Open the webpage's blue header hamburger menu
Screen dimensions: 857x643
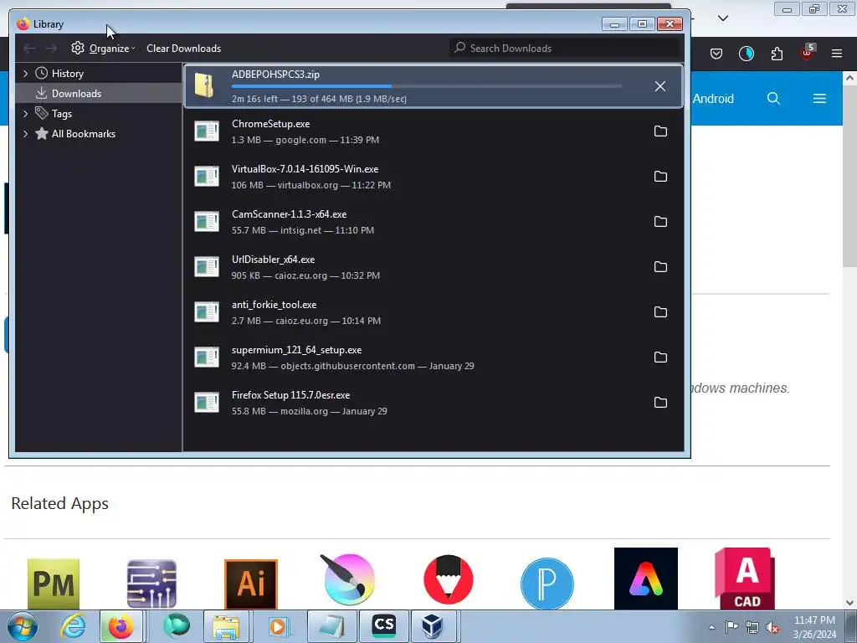(819, 99)
